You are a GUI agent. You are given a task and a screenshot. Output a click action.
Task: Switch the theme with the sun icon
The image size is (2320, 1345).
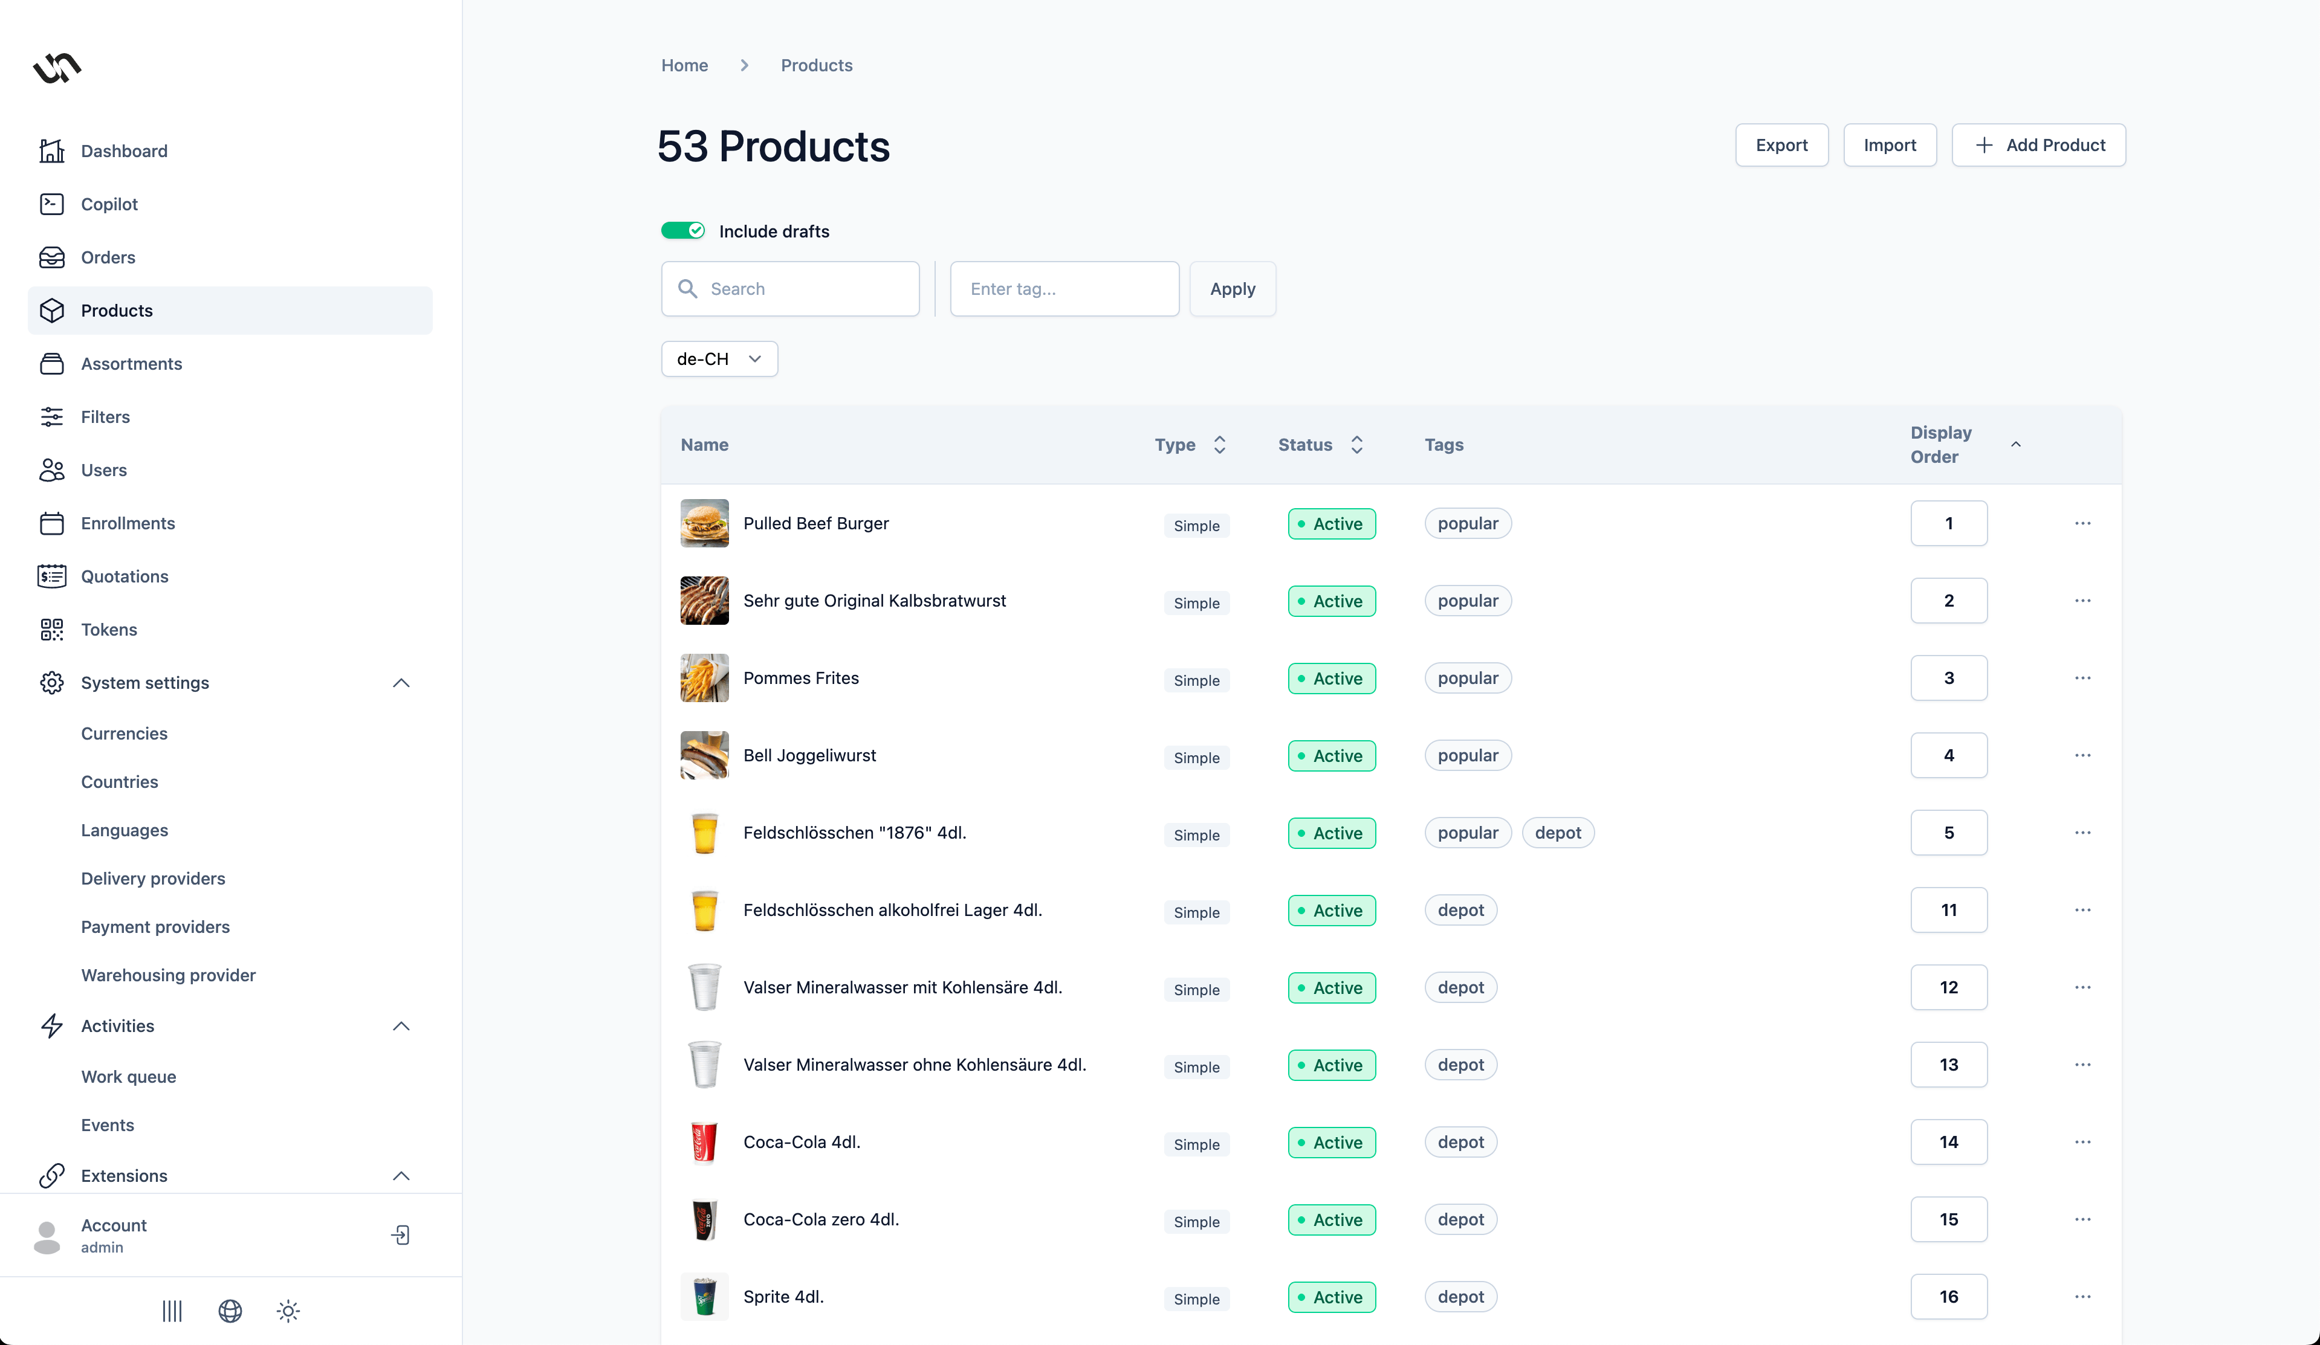click(x=288, y=1311)
